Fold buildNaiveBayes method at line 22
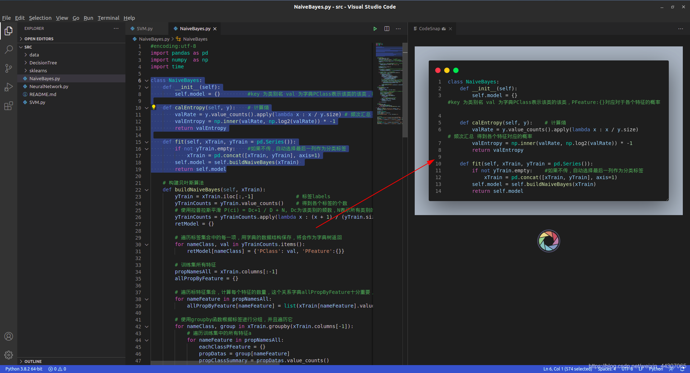Viewport: 690px width, 373px height. tap(147, 190)
